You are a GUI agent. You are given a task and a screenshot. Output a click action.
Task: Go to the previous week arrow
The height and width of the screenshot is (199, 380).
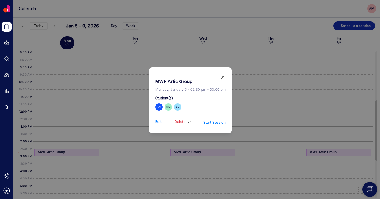[x=23, y=26]
